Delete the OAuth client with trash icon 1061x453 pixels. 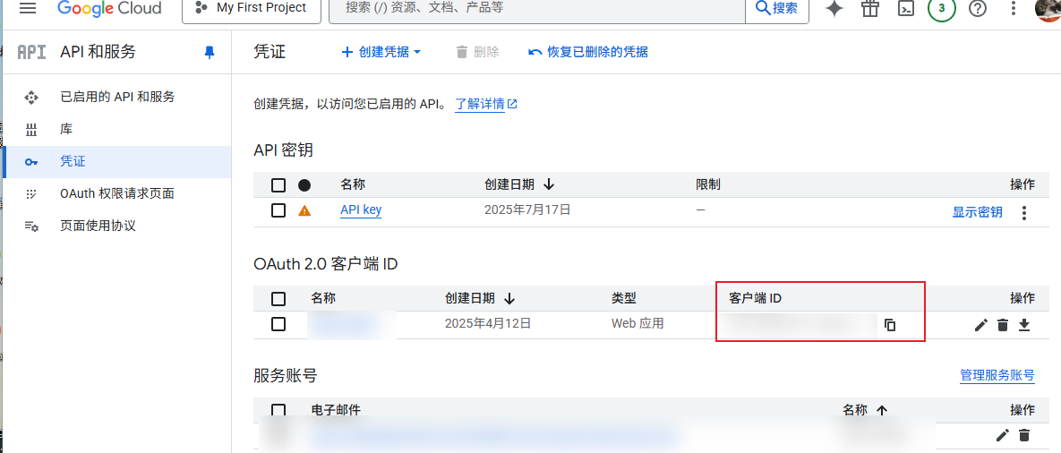tap(1003, 324)
